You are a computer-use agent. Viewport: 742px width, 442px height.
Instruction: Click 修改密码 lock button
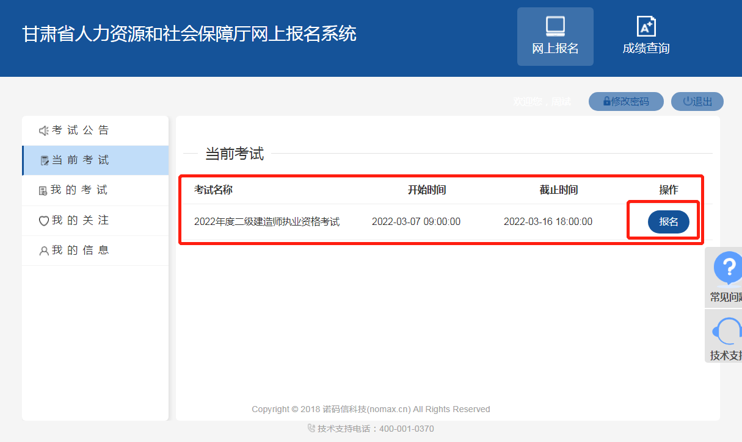(626, 102)
